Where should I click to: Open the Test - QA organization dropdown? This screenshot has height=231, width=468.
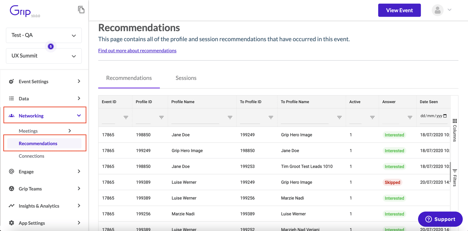44,35
